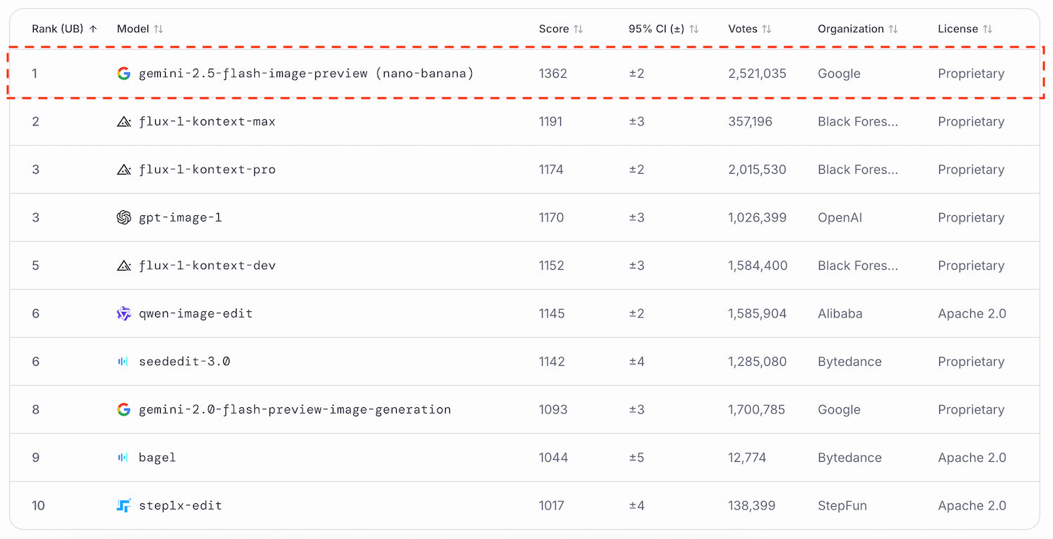Click the Google logo beside gemini-2.5-flash-image-preview
Viewport: 1053px width, 539px height.
point(124,74)
